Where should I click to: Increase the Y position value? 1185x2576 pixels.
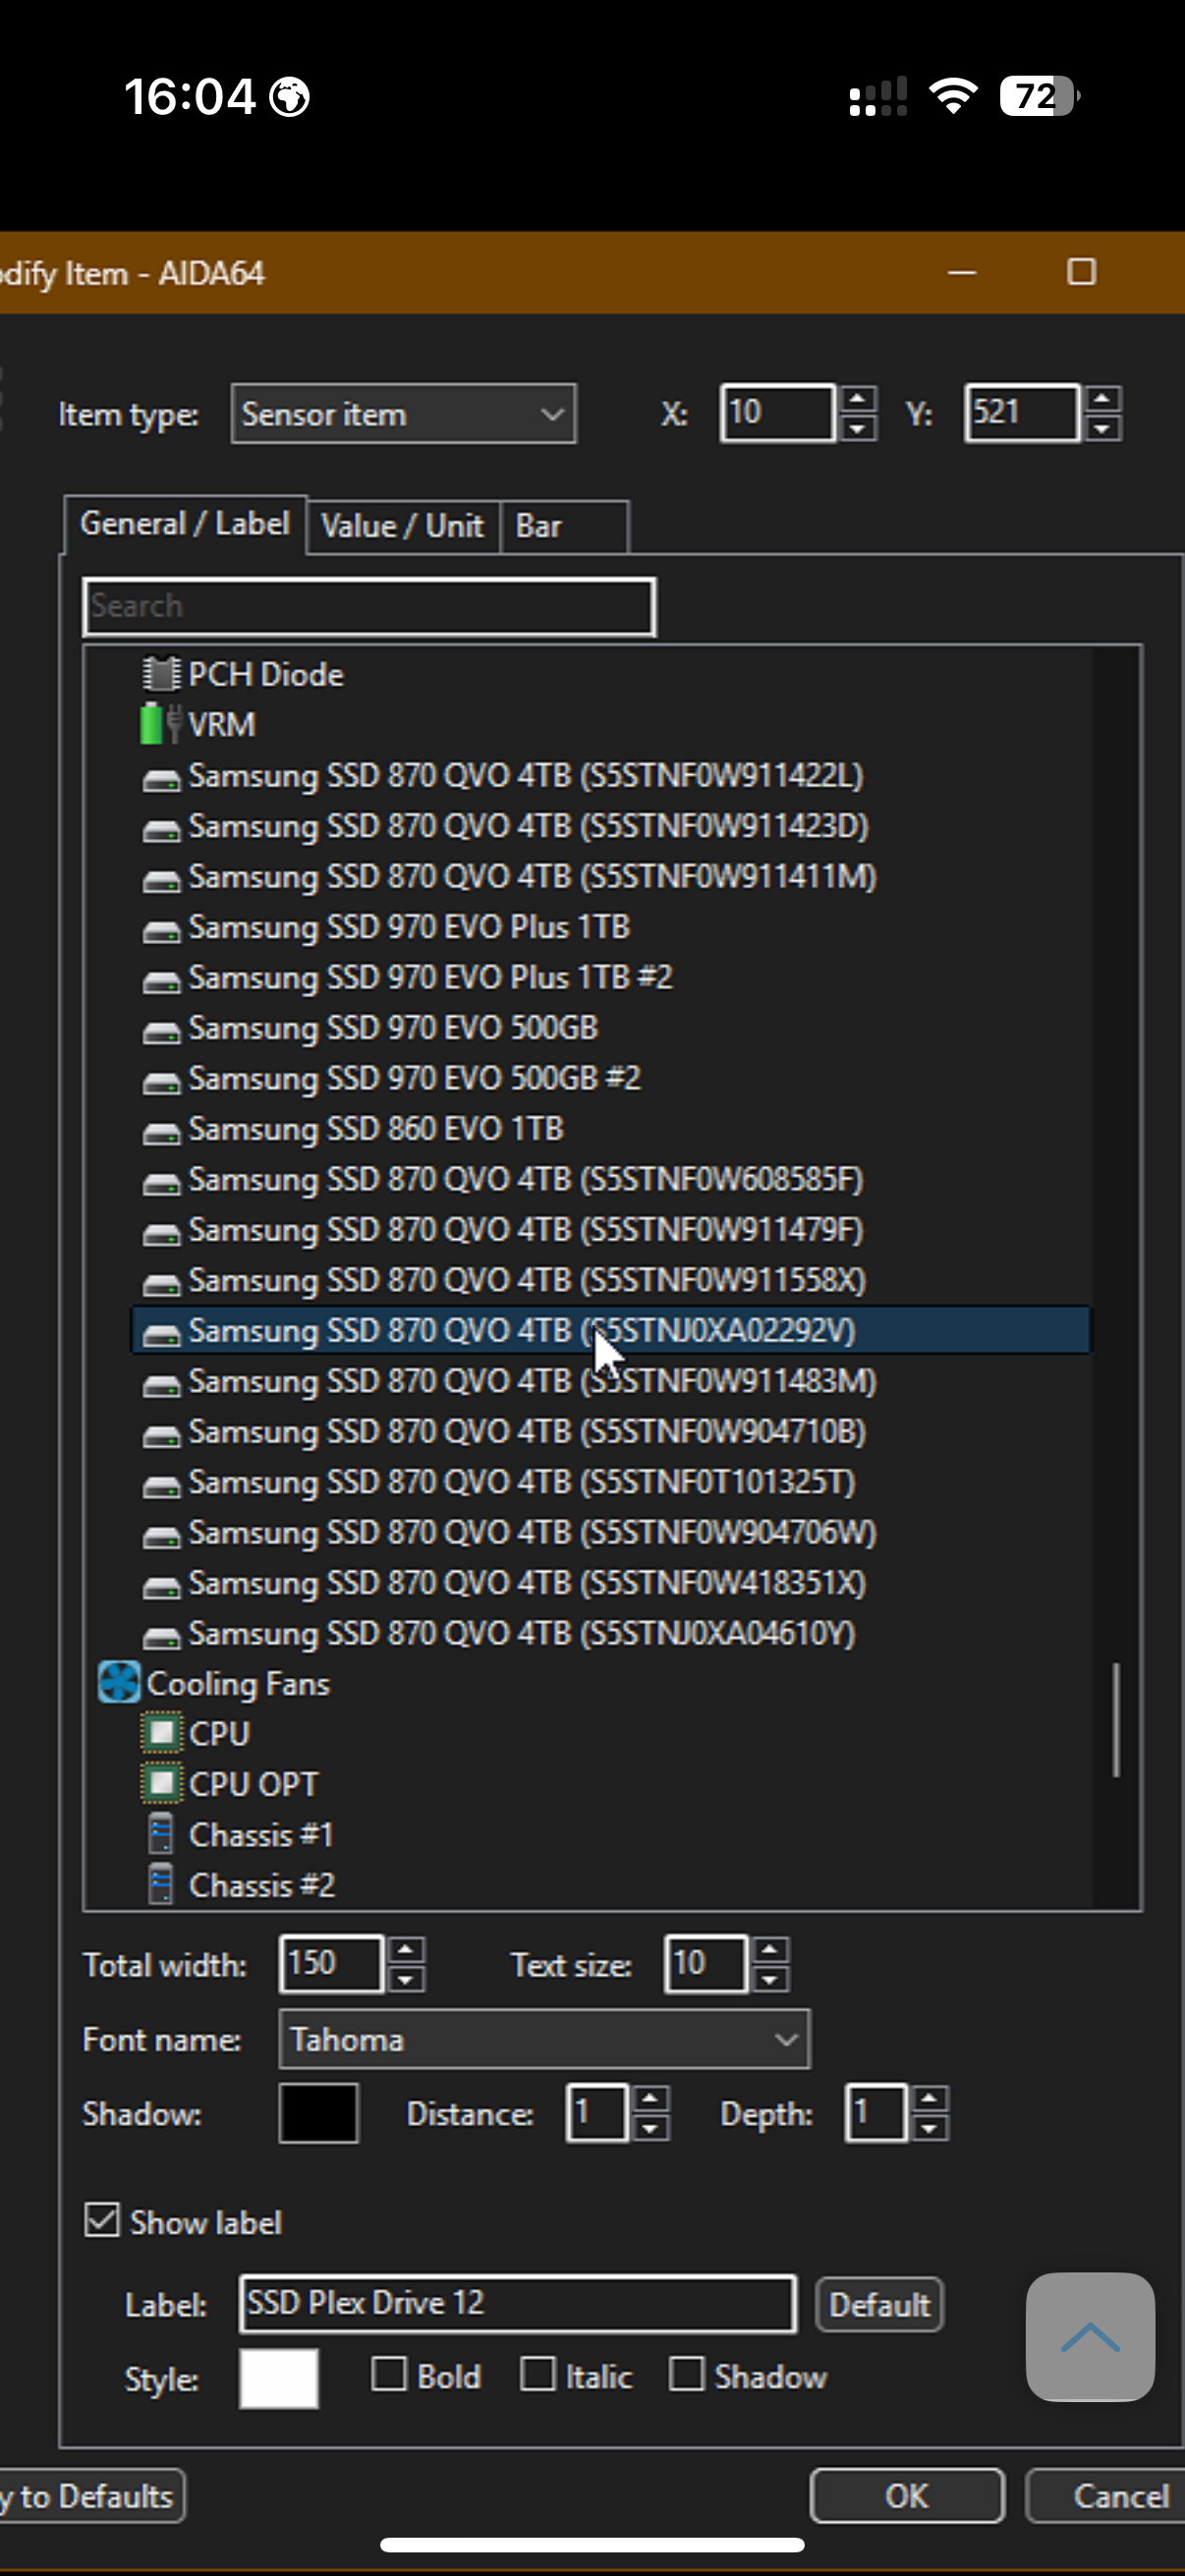pyautogui.click(x=1102, y=399)
